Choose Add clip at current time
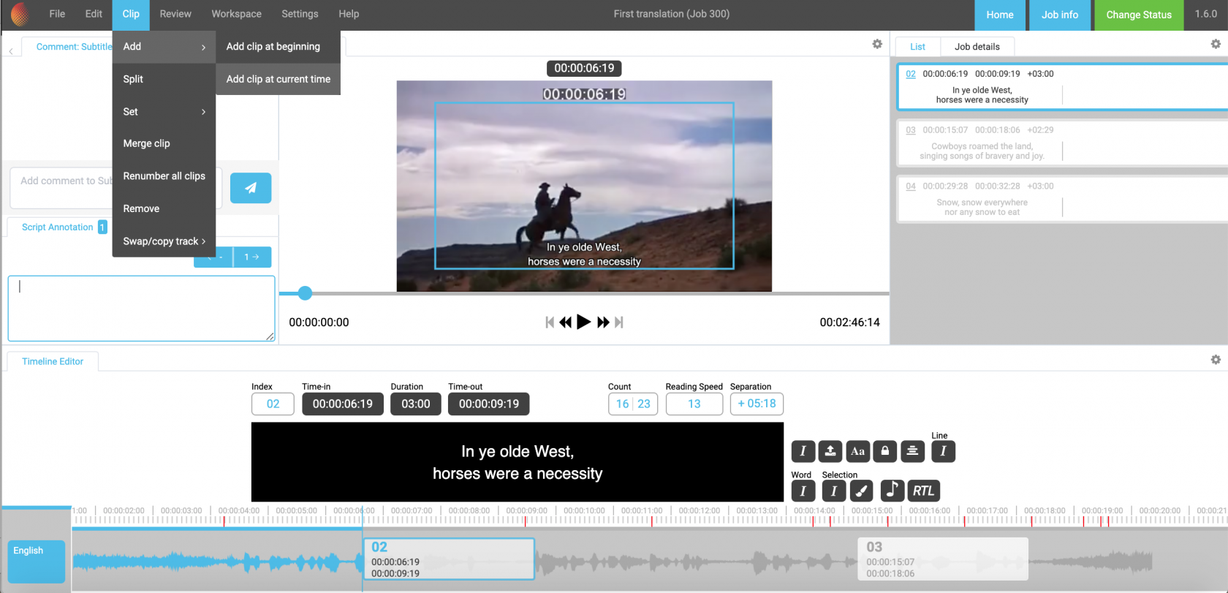 tap(278, 79)
